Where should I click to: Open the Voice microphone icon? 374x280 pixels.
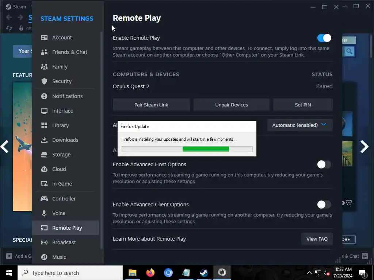pyautogui.click(x=44, y=213)
